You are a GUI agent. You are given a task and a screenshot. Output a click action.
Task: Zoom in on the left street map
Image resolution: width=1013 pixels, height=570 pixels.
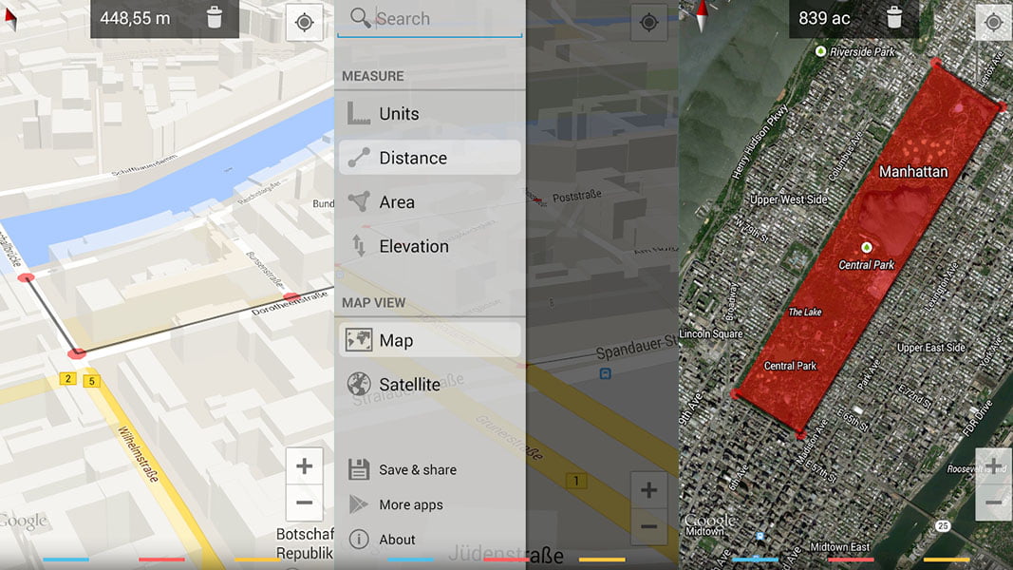point(305,465)
